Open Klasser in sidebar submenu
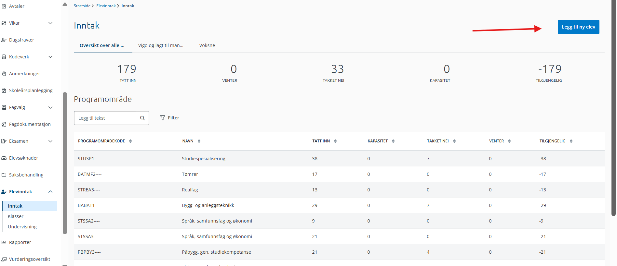617x266 pixels. click(x=16, y=216)
